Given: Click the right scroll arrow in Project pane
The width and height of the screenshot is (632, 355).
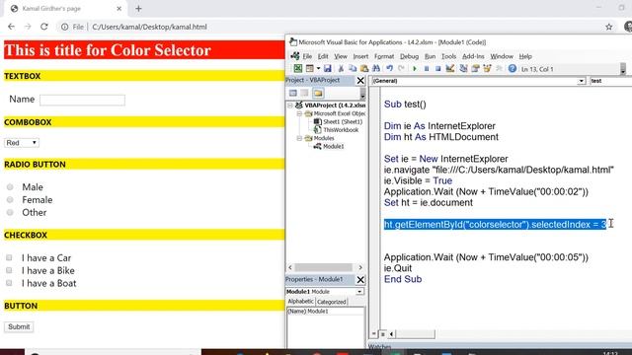Looking at the screenshot, I should click(x=360, y=267).
